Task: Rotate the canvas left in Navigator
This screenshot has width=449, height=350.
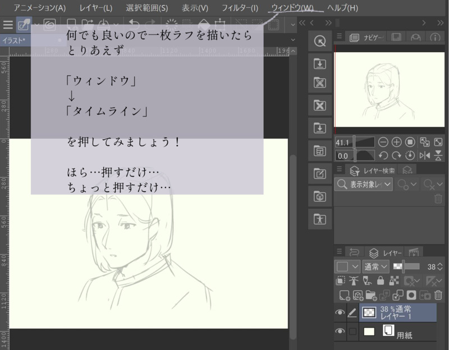Action: 383,155
